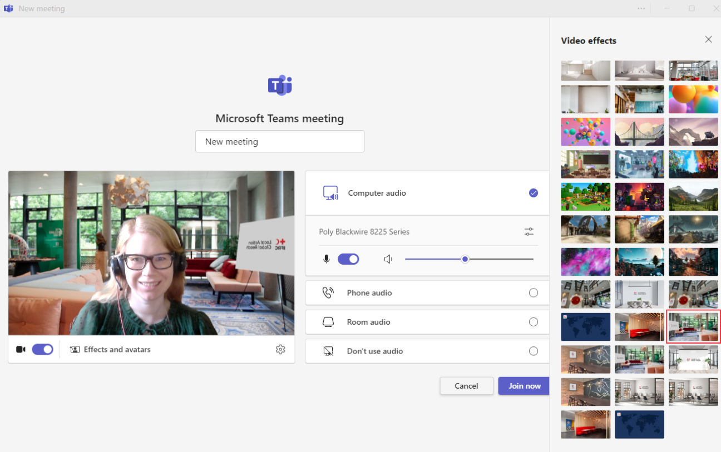Click the microphone icon
This screenshot has height=452, width=721.
pyautogui.click(x=327, y=259)
